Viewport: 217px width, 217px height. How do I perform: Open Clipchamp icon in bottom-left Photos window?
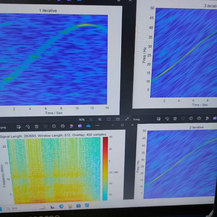point(72,126)
